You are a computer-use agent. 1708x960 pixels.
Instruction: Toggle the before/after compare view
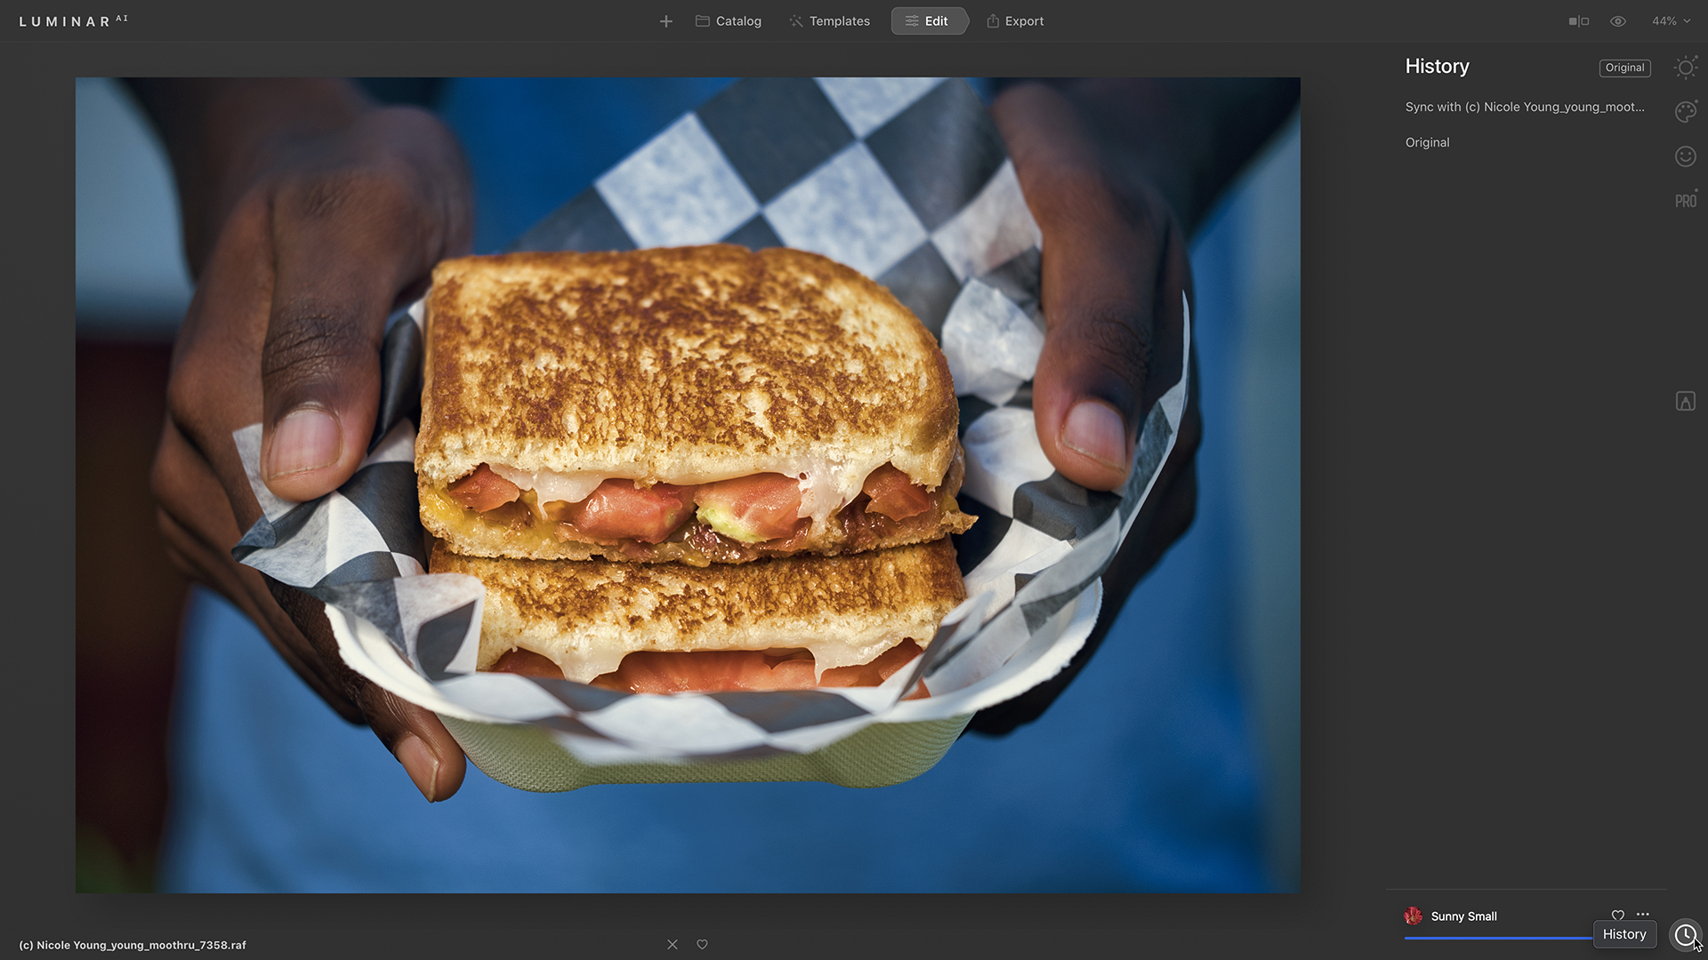pos(1578,21)
